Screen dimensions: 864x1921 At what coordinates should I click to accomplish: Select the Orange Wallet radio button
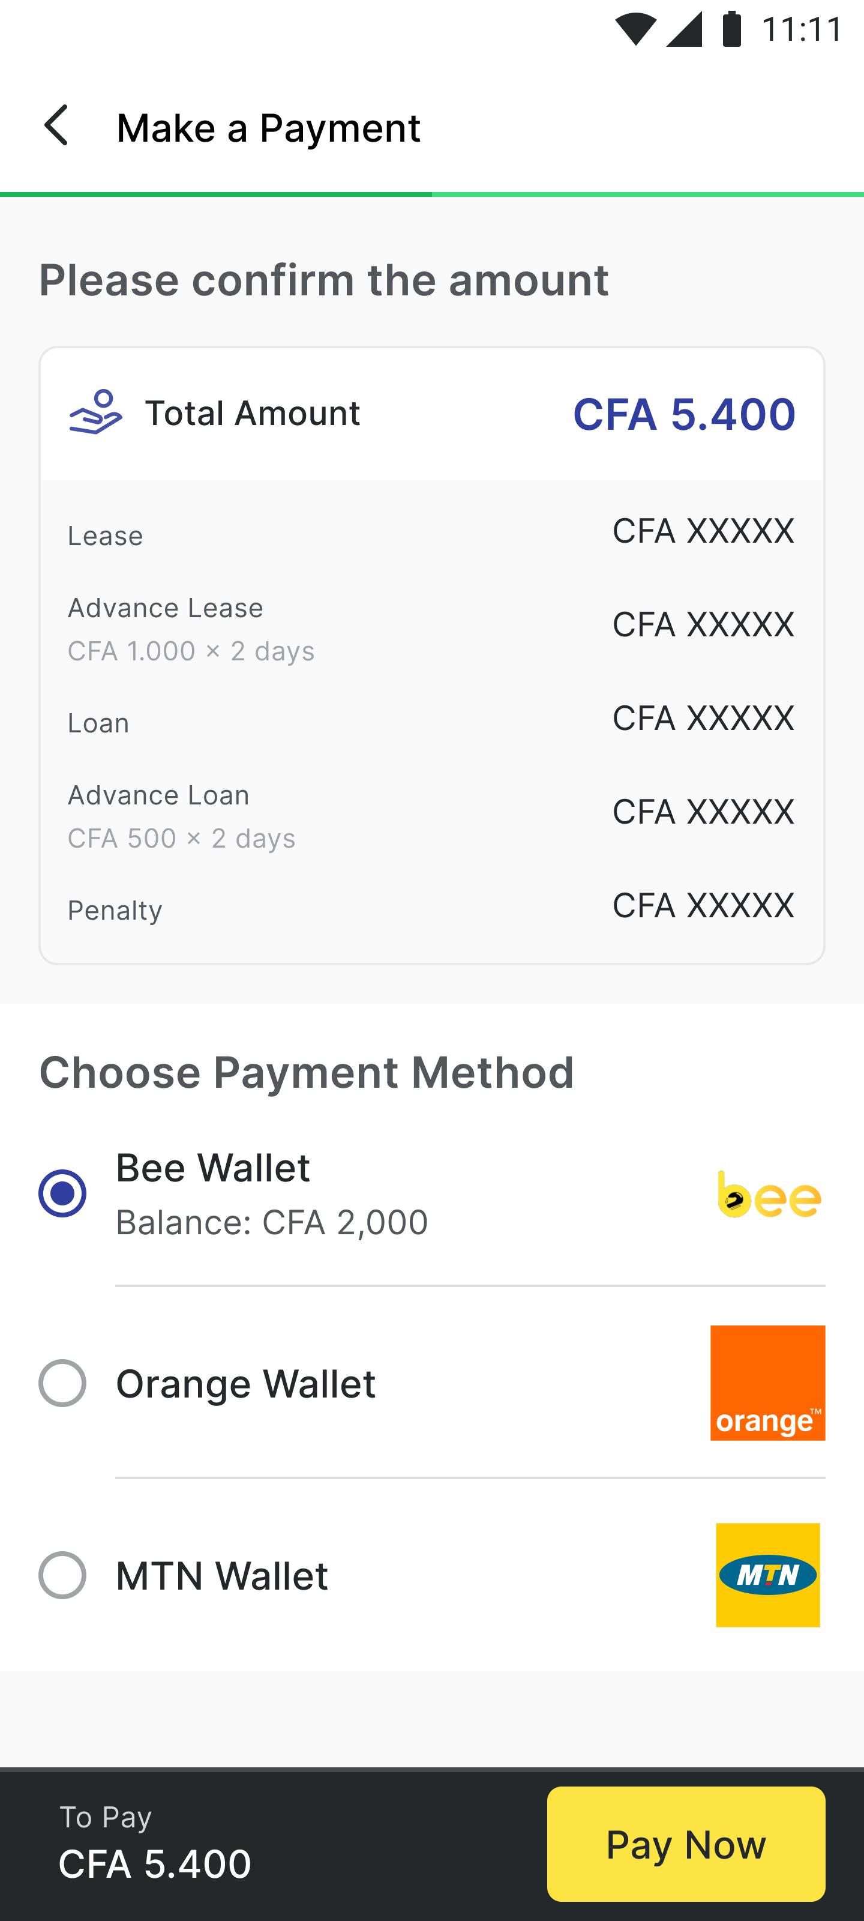(x=62, y=1383)
